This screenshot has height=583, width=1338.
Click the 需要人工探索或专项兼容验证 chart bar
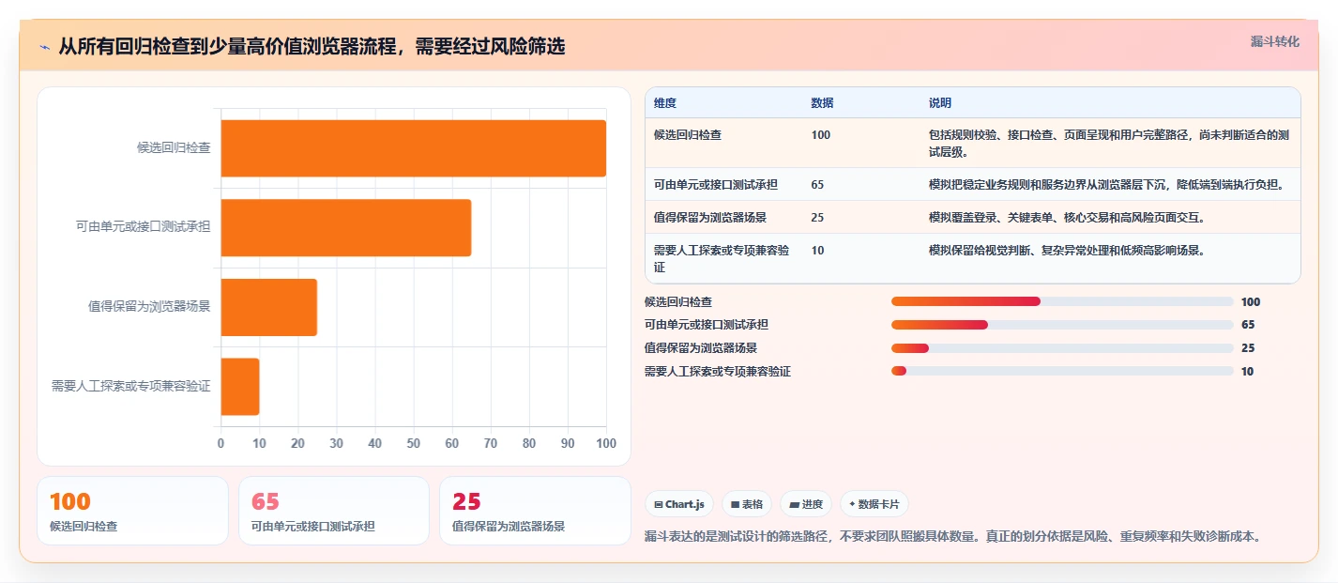coord(240,387)
